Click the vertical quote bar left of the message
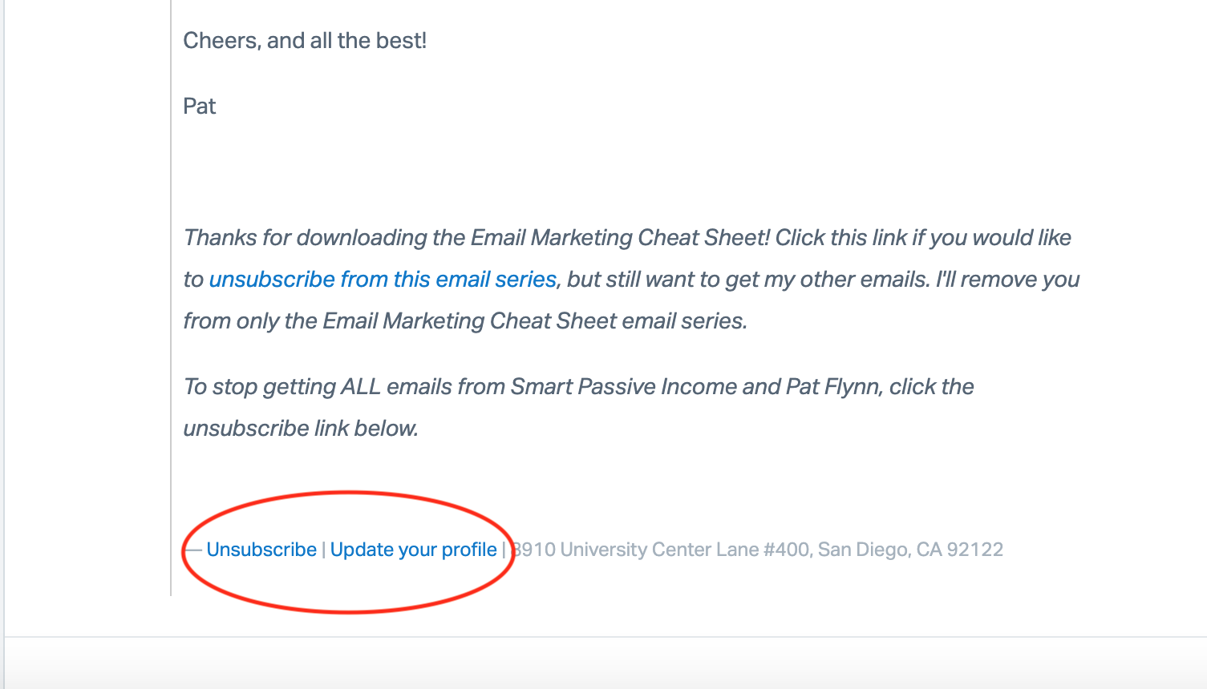Image resolution: width=1207 pixels, height=689 pixels. (x=171, y=296)
